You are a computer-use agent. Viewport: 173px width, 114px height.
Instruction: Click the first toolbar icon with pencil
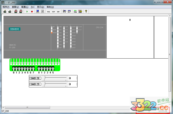coord(5,11)
